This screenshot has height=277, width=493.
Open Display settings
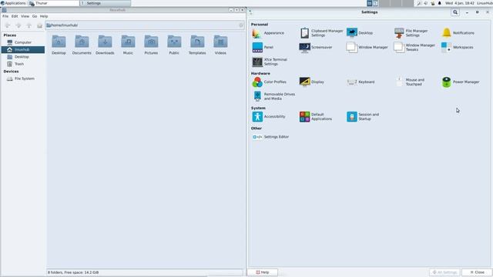pyautogui.click(x=311, y=82)
